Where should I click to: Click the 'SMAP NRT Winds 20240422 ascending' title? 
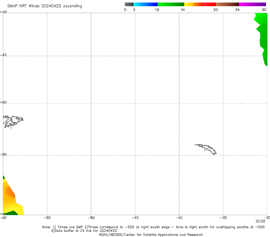point(45,6)
